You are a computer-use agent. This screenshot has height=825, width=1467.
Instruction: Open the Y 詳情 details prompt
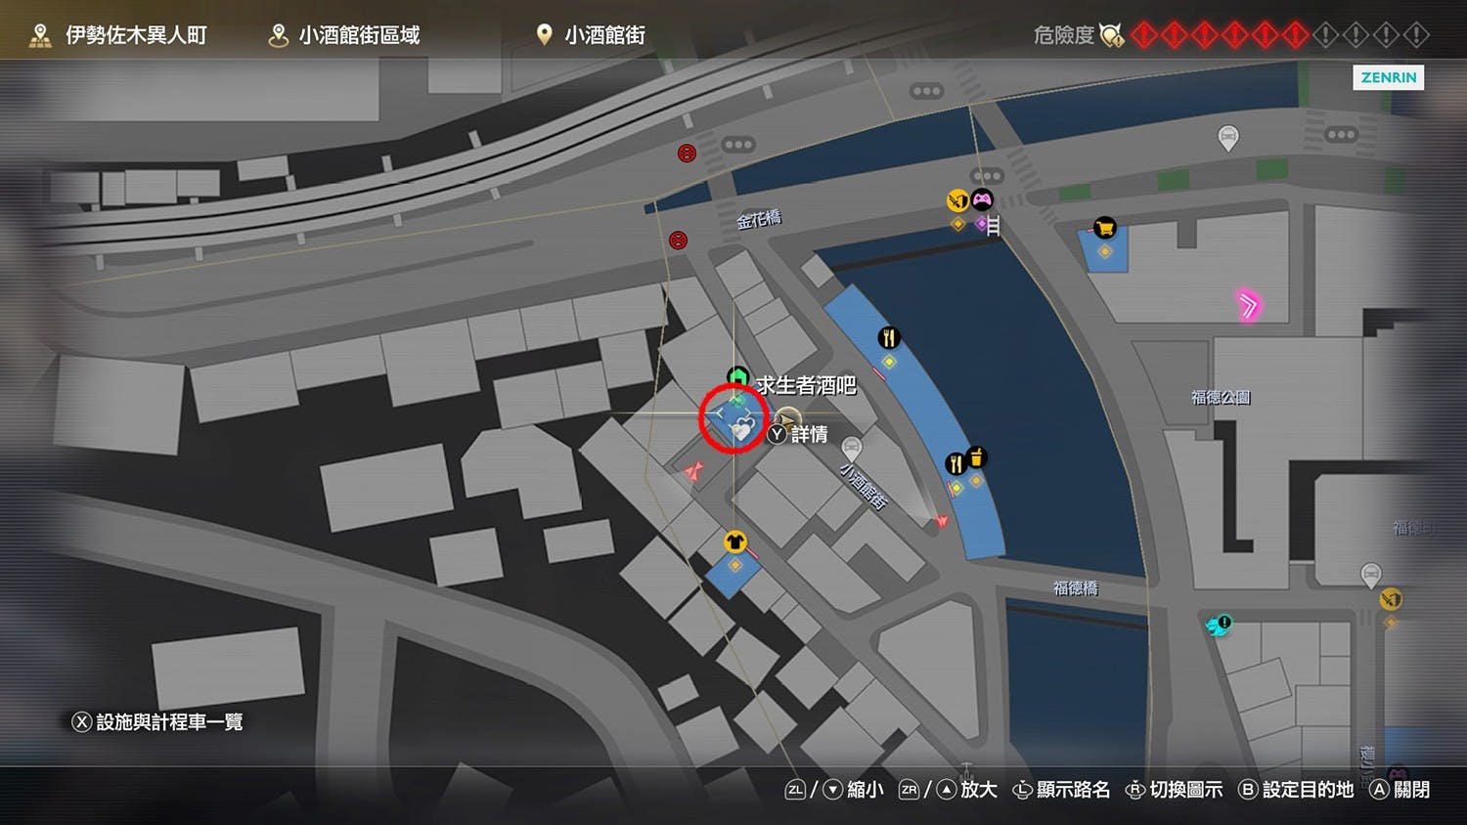798,434
